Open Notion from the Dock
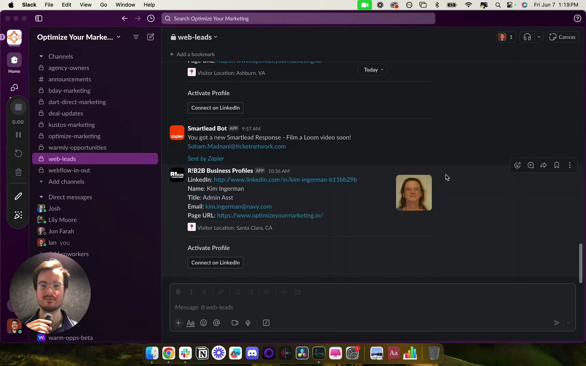 point(202,353)
